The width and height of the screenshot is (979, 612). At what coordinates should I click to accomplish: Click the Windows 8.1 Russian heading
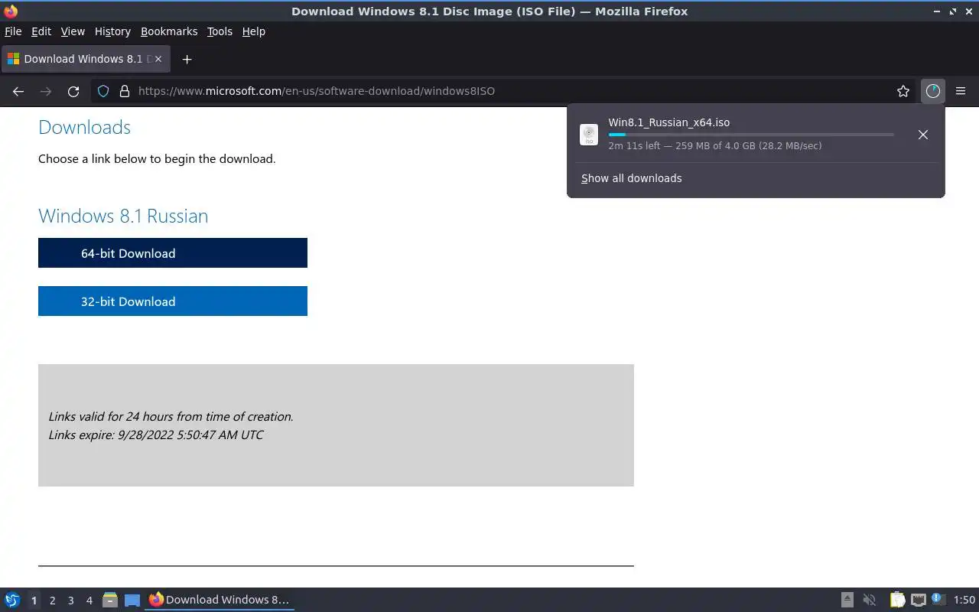click(x=123, y=216)
